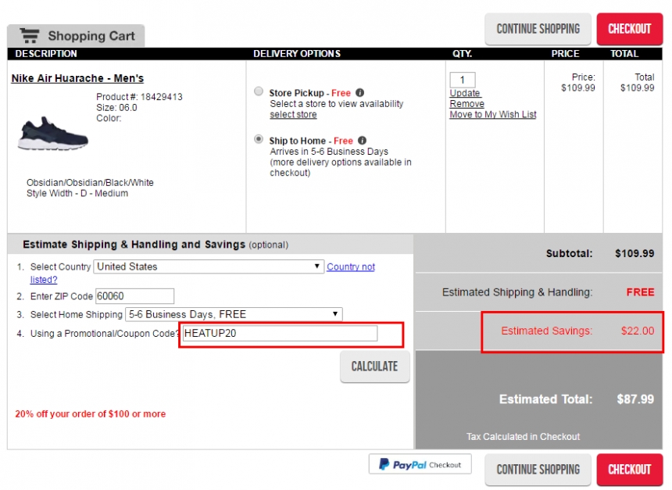Click the 'Size: 06.0' text

point(116,108)
